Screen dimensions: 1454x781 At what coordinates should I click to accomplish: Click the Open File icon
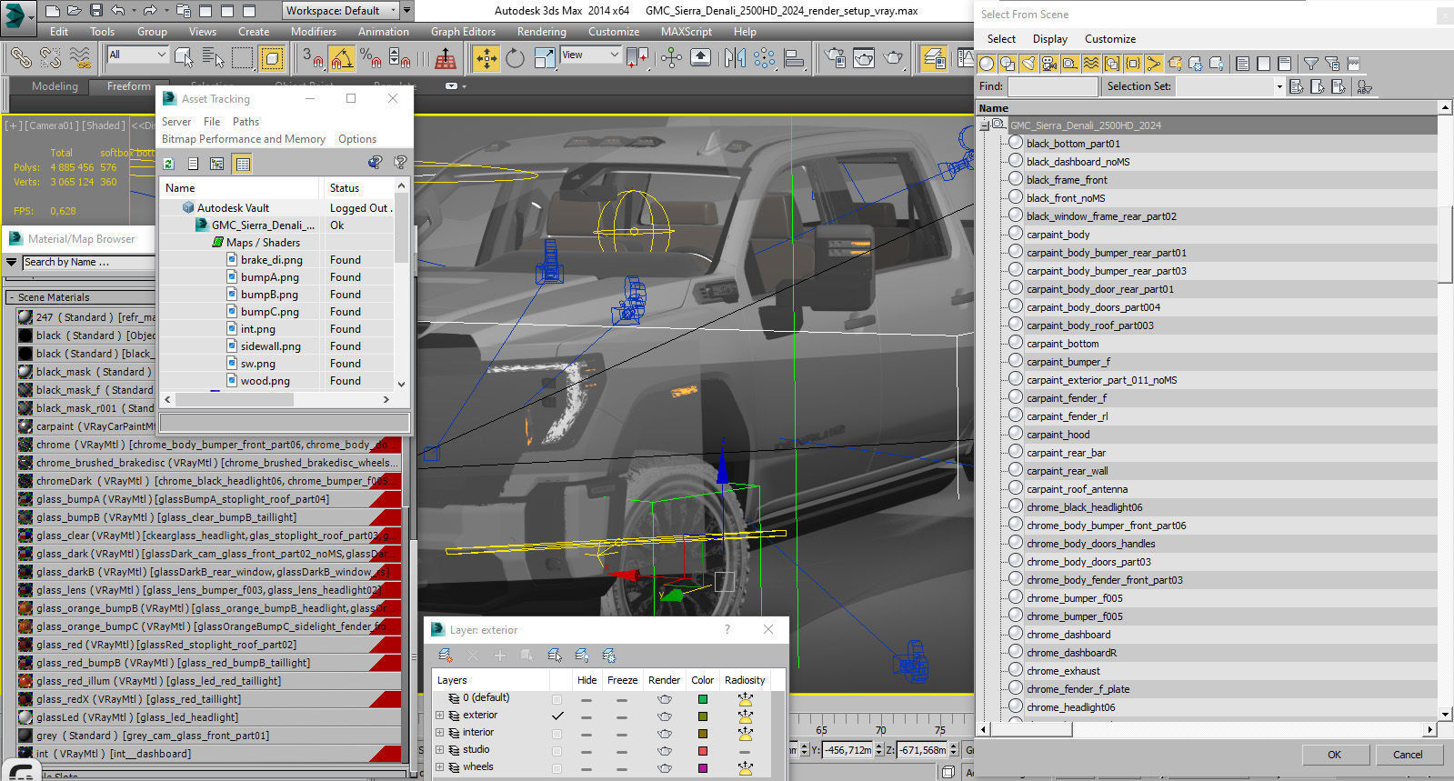coord(74,11)
